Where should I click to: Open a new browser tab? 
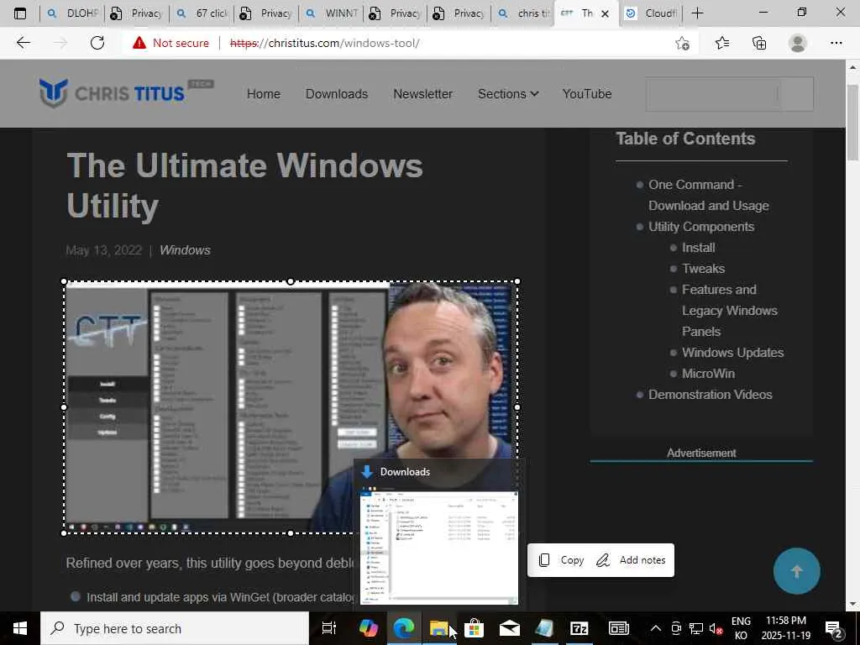pyautogui.click(x=697, y=13)
